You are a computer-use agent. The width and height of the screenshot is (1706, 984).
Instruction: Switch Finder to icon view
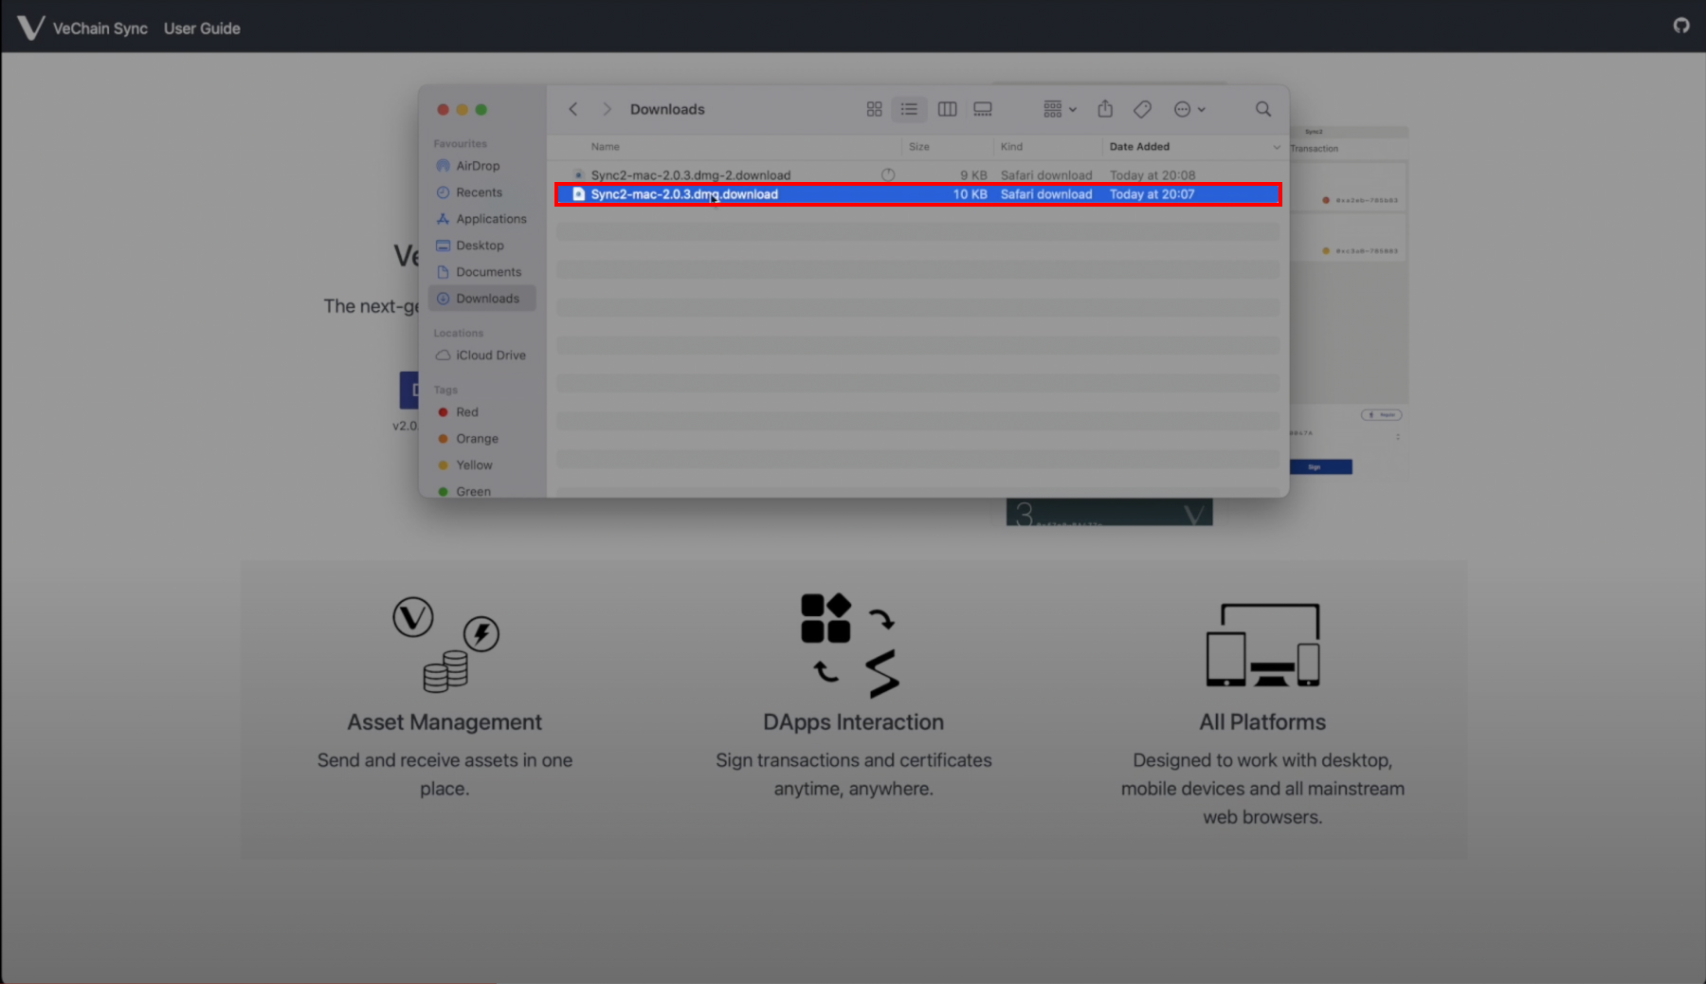tap(874, 109)
